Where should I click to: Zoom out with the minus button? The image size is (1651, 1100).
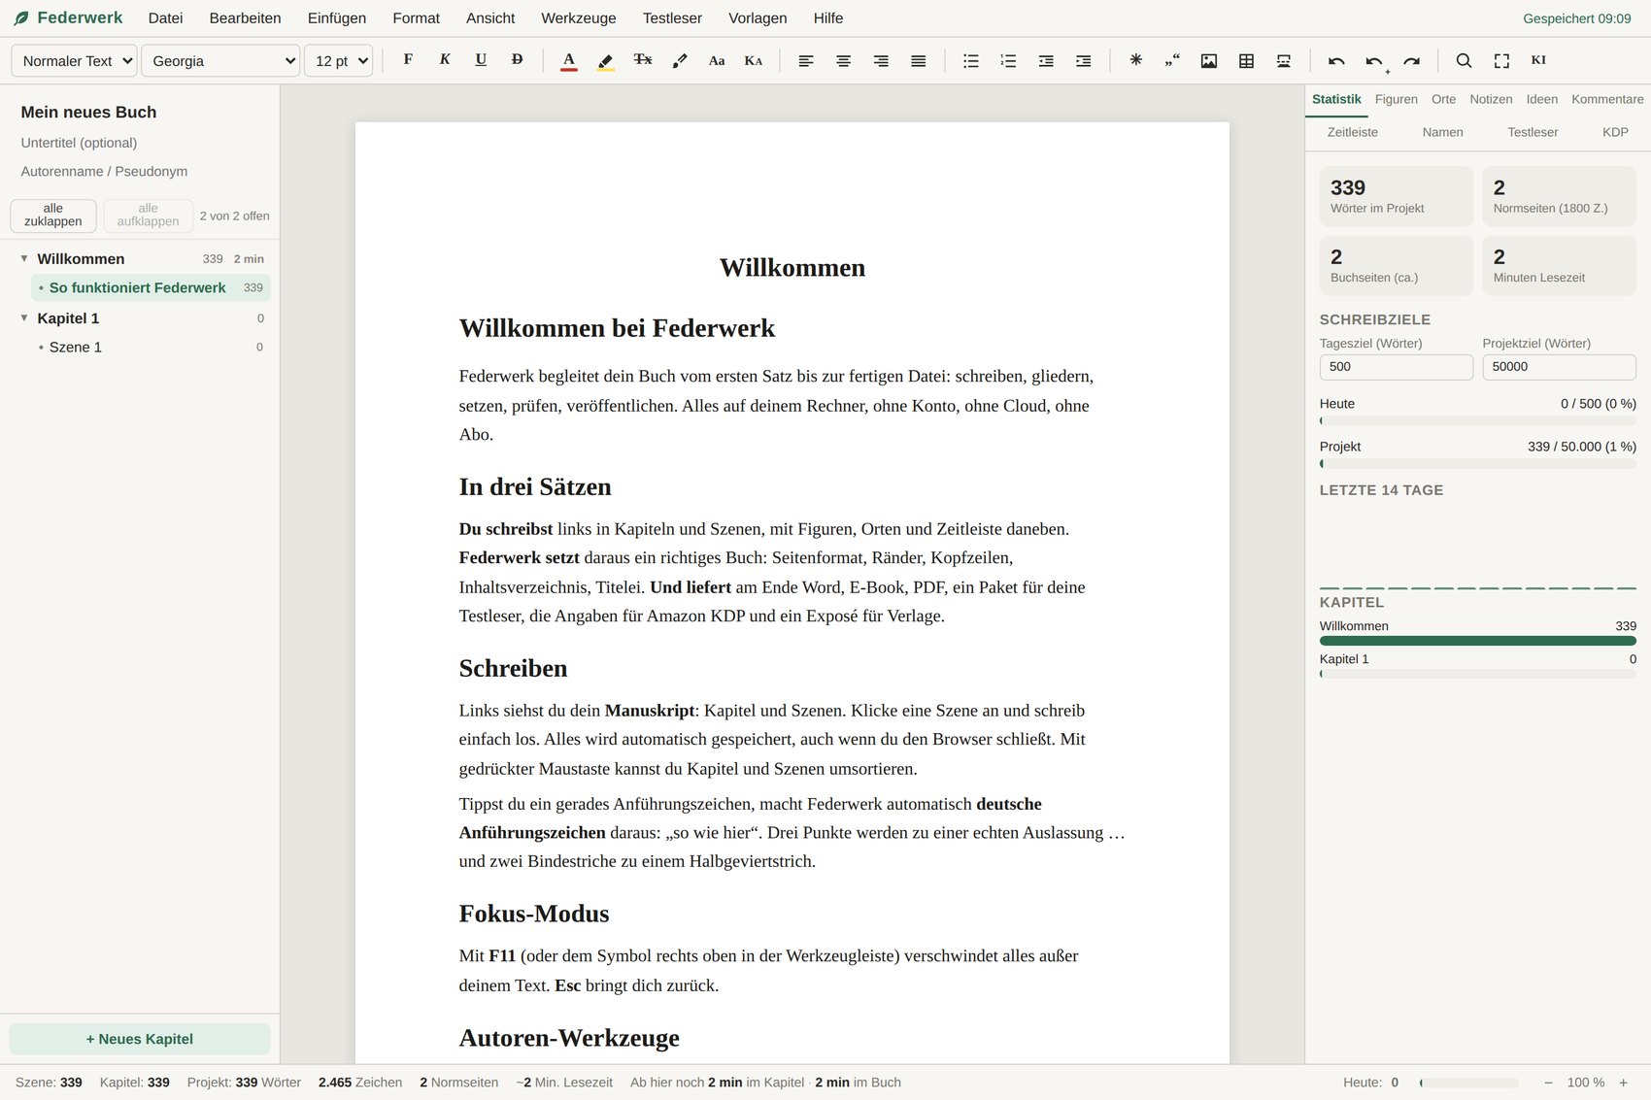click(x=1548, y=1083)
